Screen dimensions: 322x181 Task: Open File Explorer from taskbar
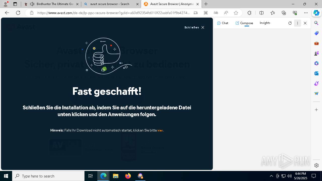pos(115,176)
